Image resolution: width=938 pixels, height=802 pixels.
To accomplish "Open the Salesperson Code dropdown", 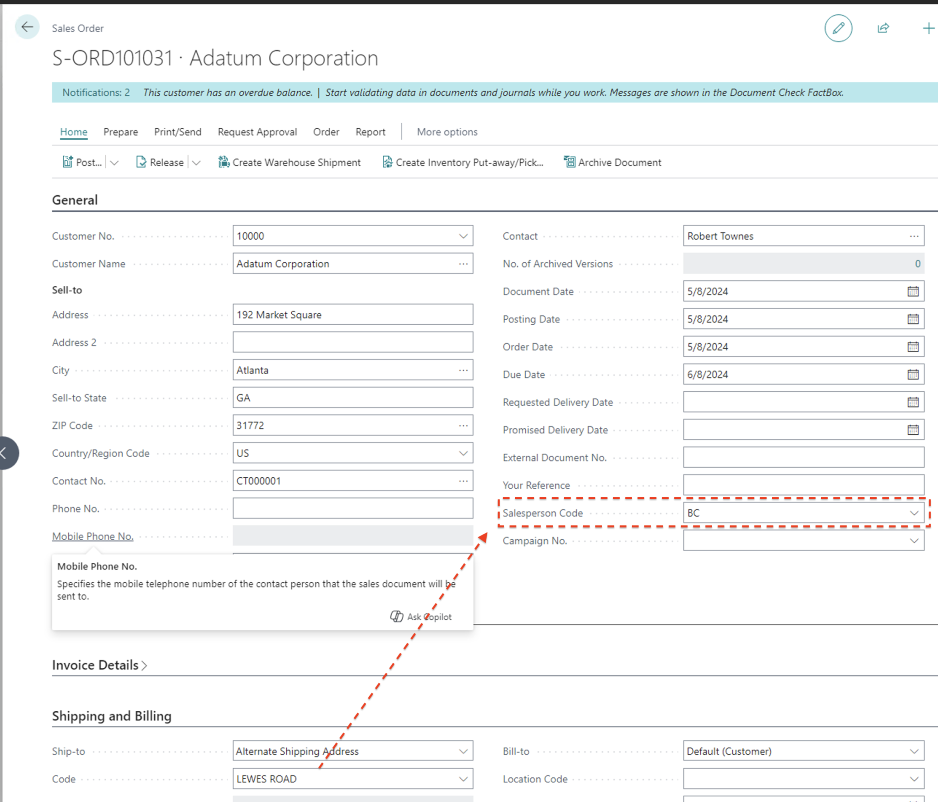I will pyautogui.click(x=914, y=513).
